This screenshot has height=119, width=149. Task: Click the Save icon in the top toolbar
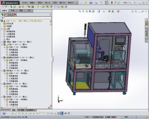(x=91, y=3)
